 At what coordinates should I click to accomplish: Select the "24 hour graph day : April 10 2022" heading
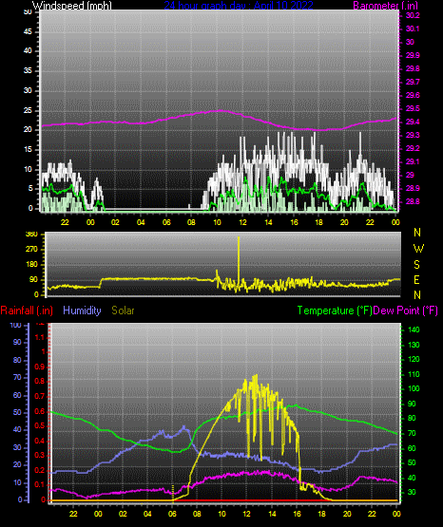coord(239,6)
